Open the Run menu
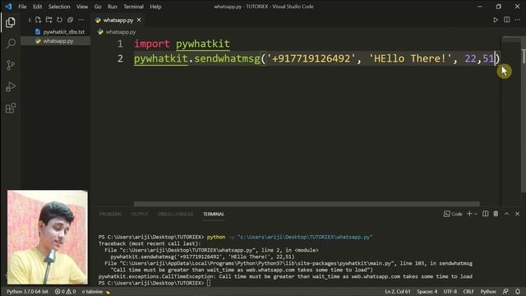Image resolution: width=526 pixels, height=296 pixels. (x=113, y=7)
